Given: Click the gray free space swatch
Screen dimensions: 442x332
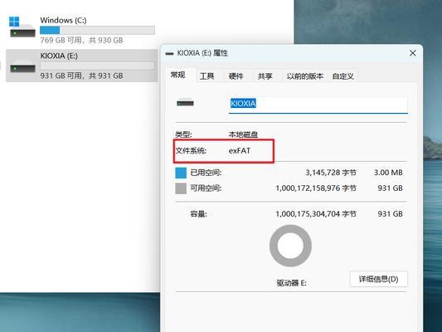Looking at the screenshot, I should pyautogui.click(x=181, y=188).
